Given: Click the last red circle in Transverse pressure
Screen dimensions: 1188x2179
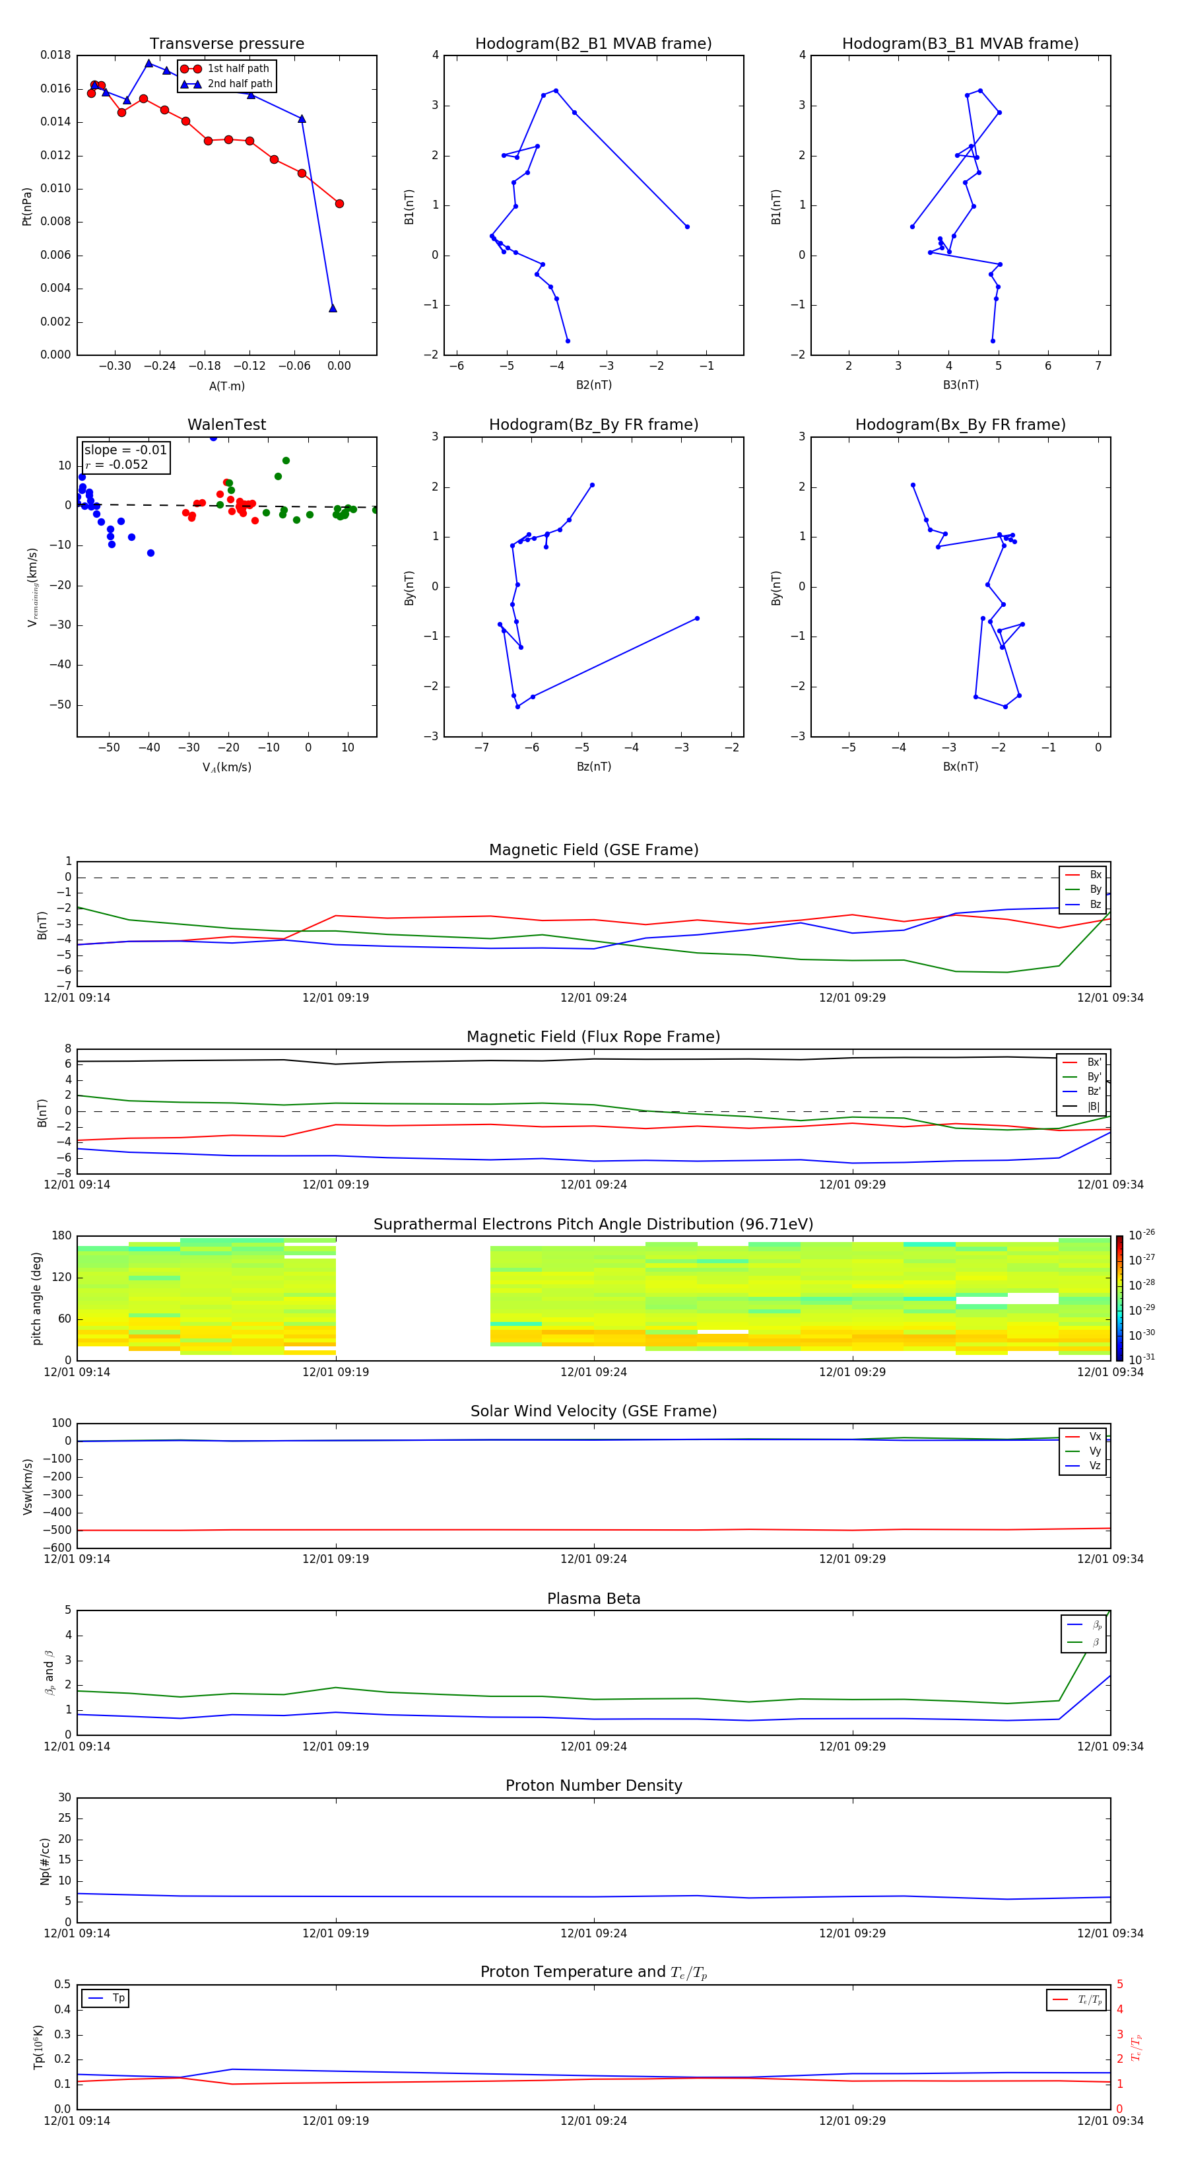Looking at the screenshot, I should pyautogui.click(x=339, y=204).
